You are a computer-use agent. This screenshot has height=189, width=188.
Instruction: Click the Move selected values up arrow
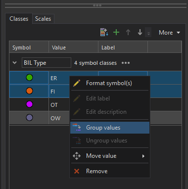tap(128, 32)
